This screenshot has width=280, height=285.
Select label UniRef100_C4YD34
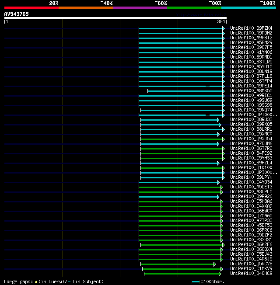point(251,182)
